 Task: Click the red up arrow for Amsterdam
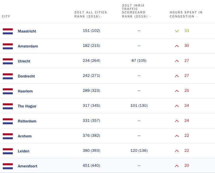pos(177,46)
